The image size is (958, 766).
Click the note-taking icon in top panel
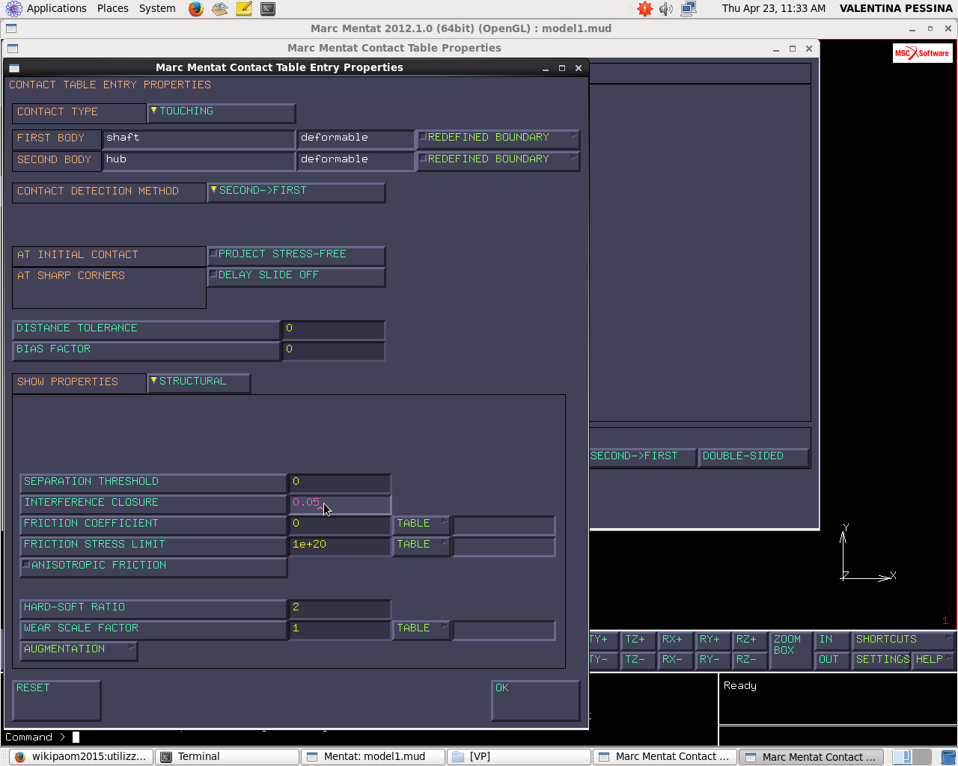click(244, 9)
